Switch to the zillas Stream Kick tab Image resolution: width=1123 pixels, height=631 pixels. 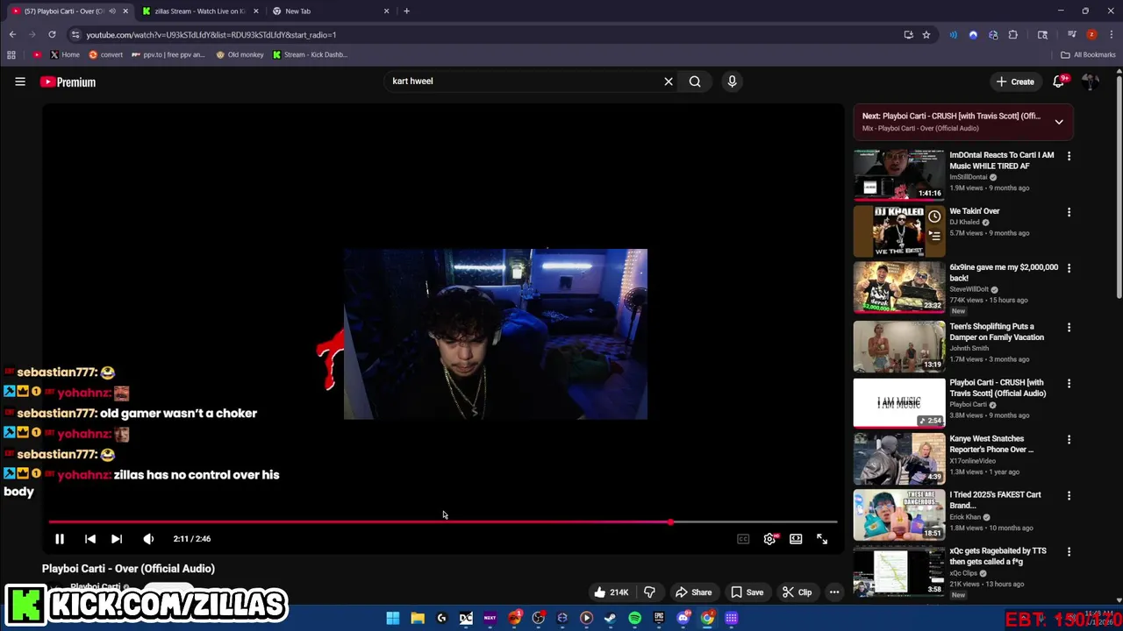point(198,11)
